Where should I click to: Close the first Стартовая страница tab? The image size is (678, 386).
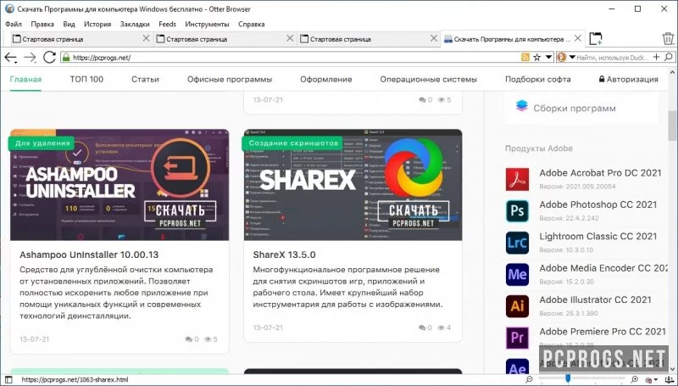coord(146,38)
